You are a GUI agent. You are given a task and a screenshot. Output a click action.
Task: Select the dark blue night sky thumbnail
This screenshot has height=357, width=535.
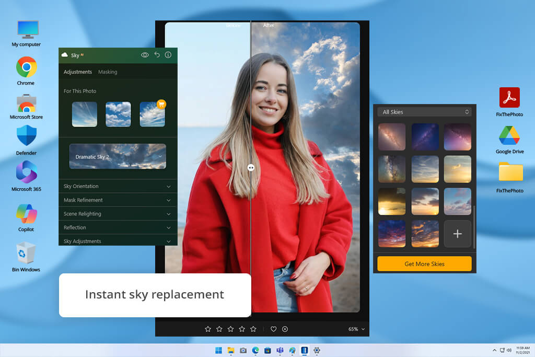425,137
